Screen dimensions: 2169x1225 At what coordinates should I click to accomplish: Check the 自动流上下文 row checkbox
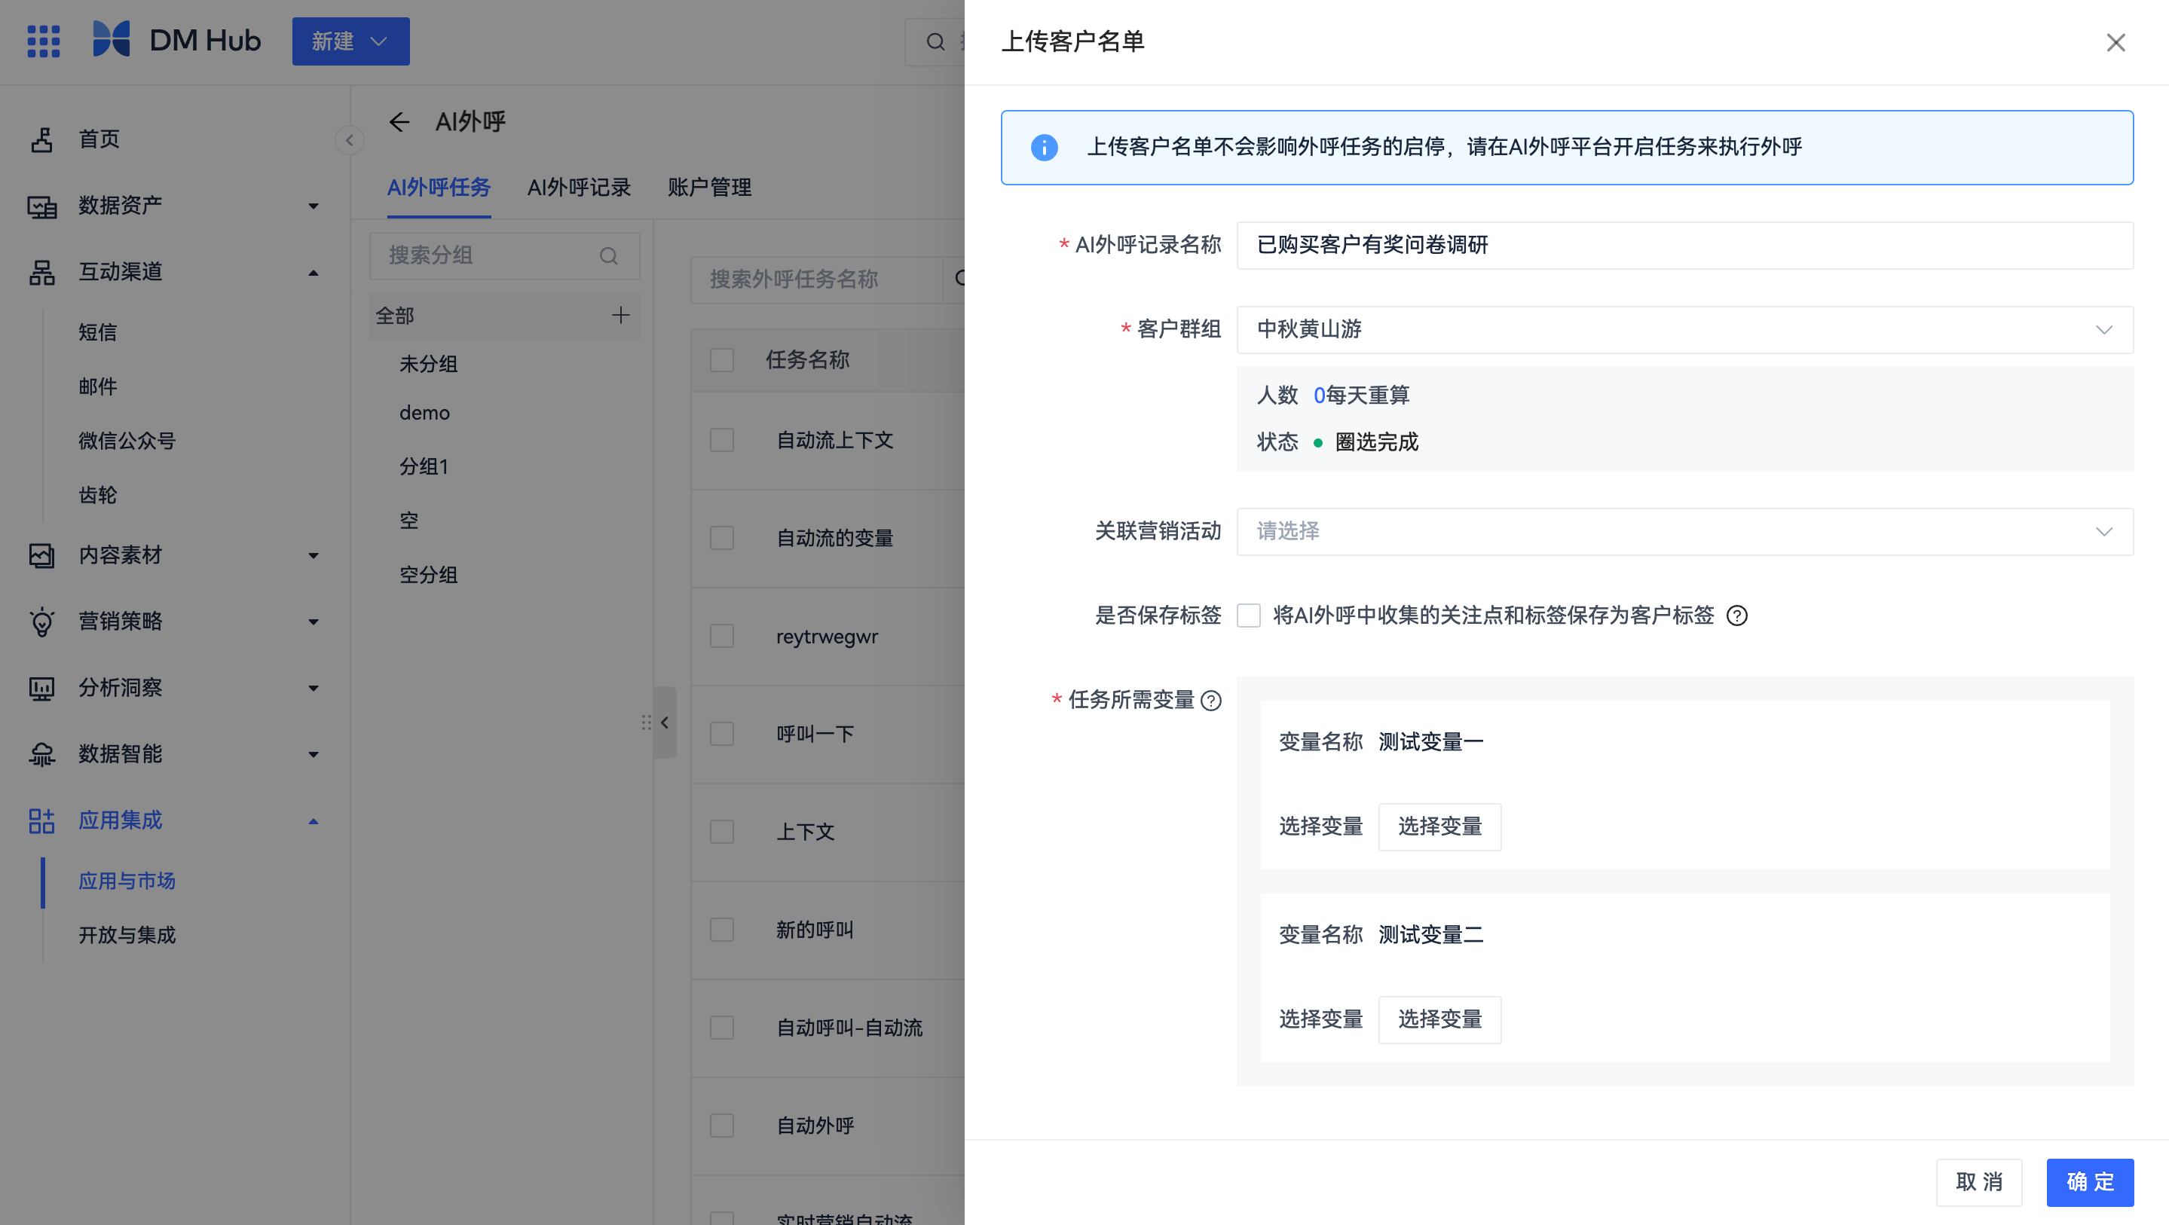[721, 440]
